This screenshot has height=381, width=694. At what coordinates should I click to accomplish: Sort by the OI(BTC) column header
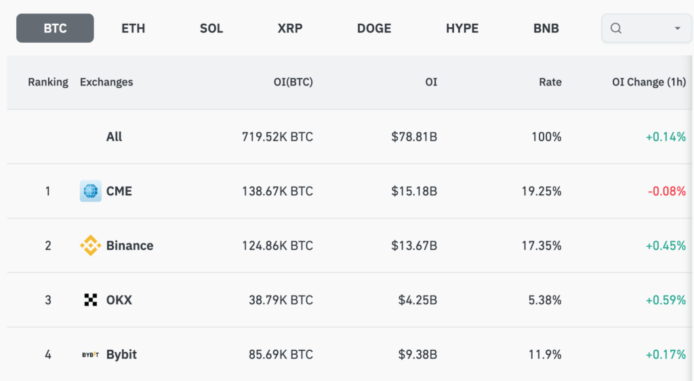click(289, 82)
